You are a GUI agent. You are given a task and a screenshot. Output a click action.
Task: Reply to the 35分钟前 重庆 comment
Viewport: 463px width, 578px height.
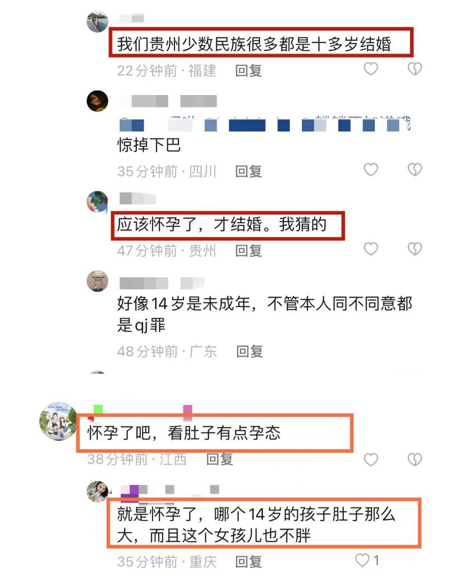tap(249, 562)
